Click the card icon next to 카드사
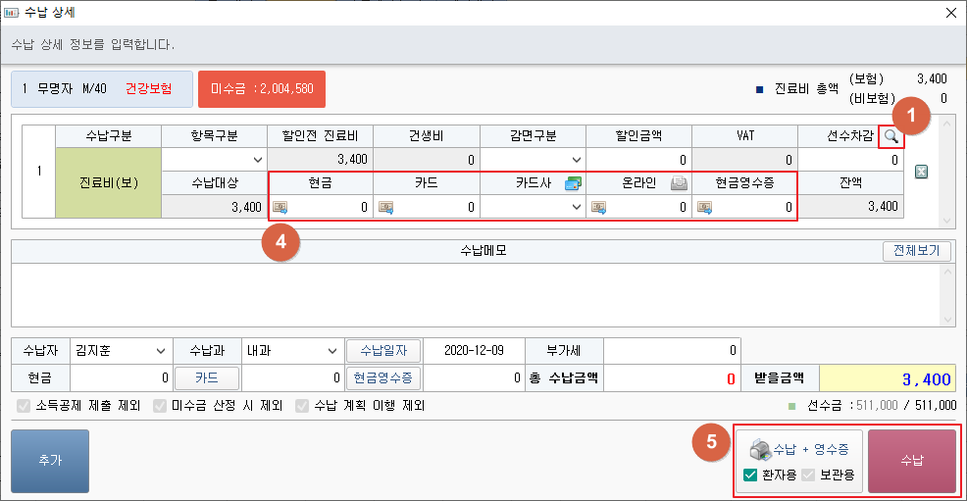 coord(574,182)
